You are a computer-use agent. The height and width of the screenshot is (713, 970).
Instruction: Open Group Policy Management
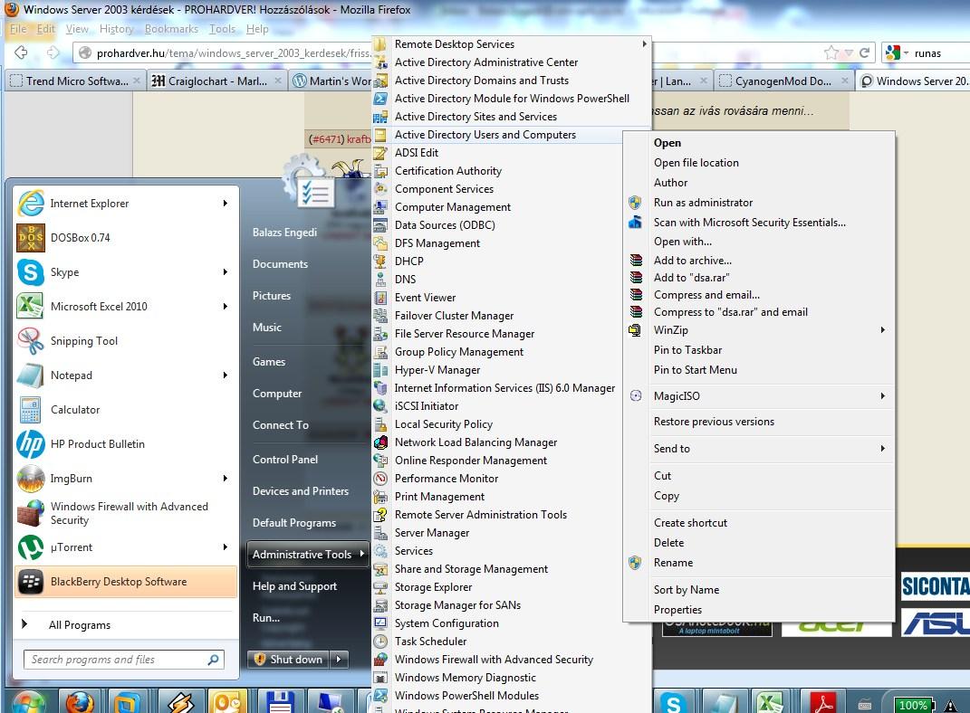pyautogui.click(x=459, y=352)
